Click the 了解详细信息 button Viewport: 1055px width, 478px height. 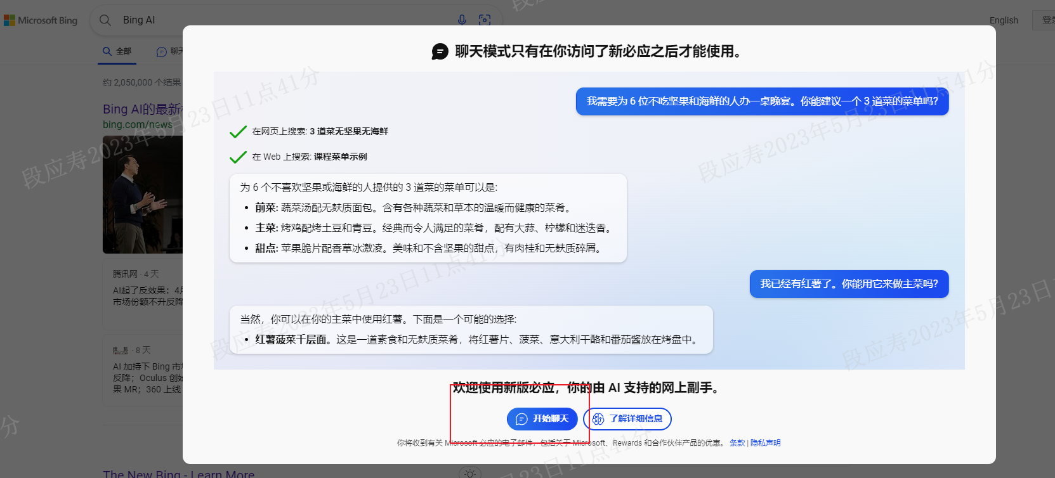[x=627, y=418]
